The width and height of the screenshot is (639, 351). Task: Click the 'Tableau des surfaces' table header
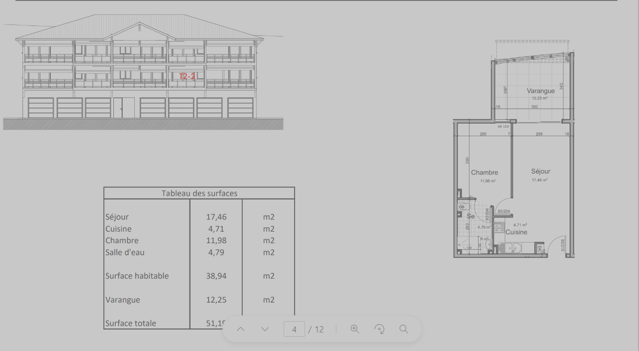point(199,193)
